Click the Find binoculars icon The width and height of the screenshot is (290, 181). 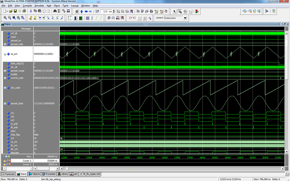tap(55, 11)
